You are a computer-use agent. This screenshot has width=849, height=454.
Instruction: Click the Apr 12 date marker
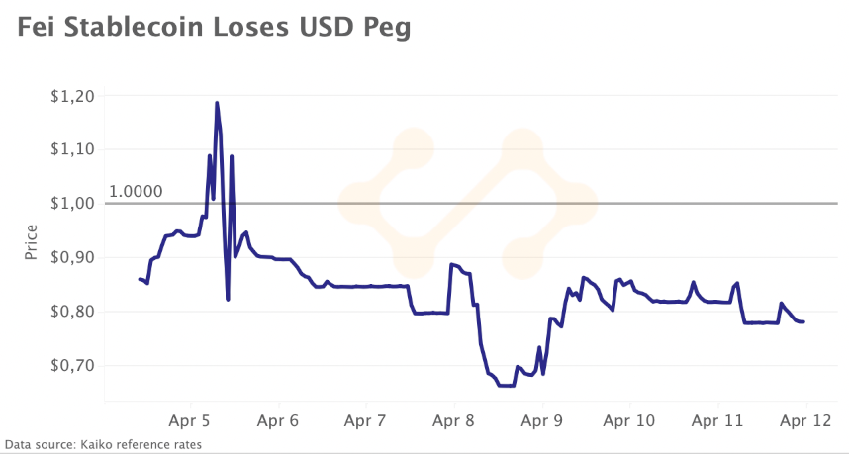click(x=804, y=420)
